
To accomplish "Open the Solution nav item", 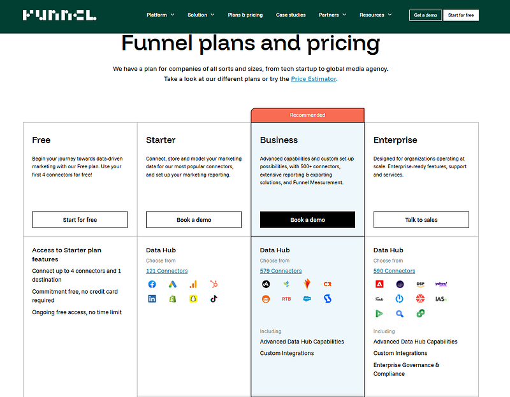I will coord(197,15).
